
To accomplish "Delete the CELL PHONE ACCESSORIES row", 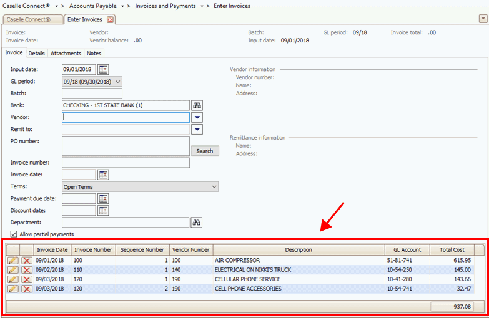I will (x=27, y=289).
